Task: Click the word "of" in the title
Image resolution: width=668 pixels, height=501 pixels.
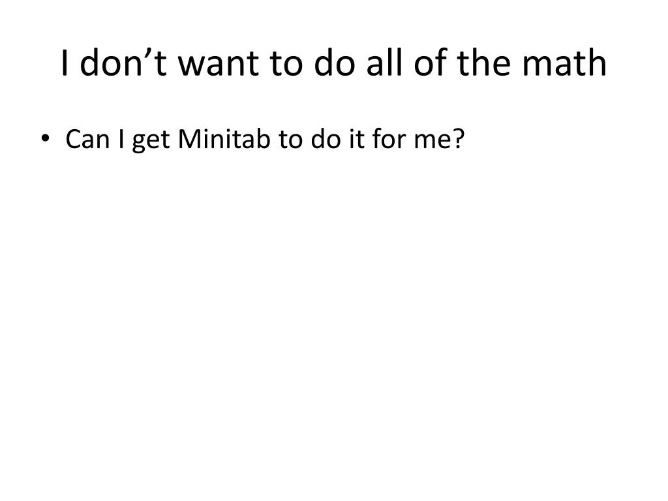Action: (431, 63)
